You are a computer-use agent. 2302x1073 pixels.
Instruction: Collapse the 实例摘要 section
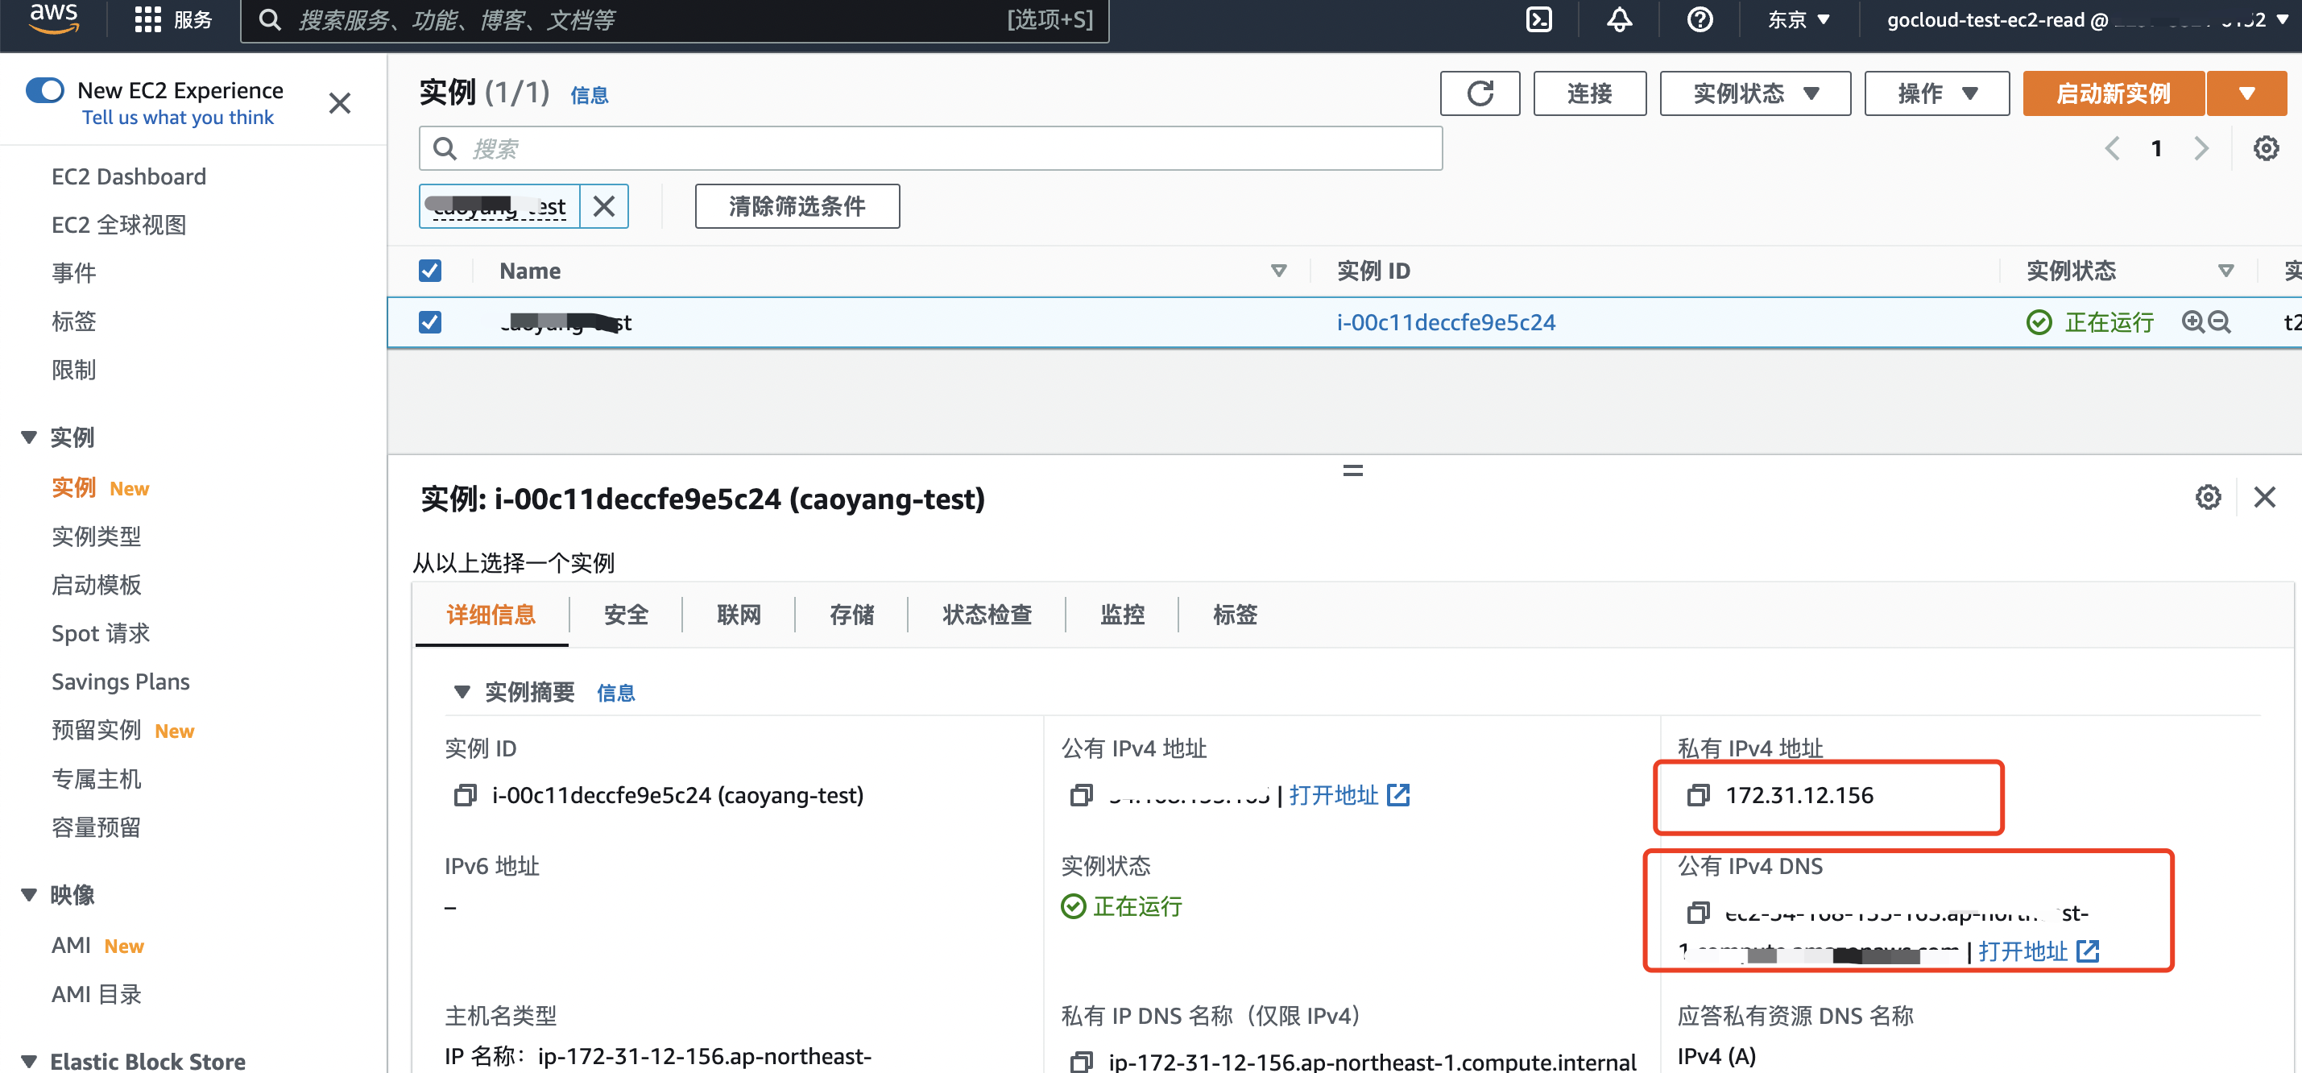click(x=462, y=693)
